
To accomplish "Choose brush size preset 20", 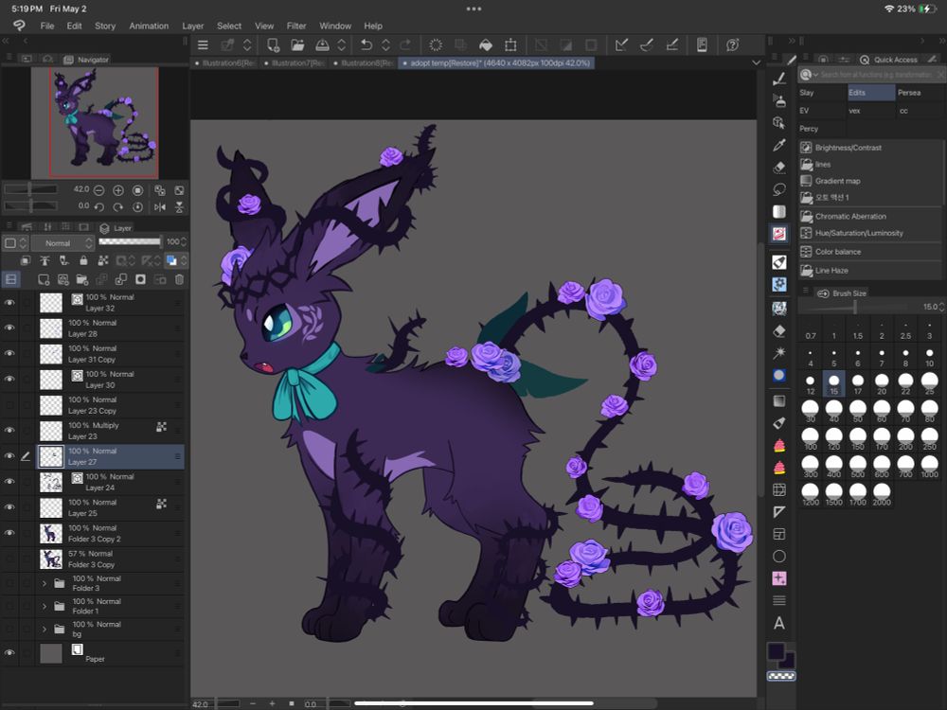I will [x=882, y=384].
